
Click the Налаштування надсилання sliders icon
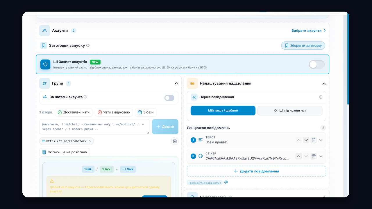[x=192, y=83]
